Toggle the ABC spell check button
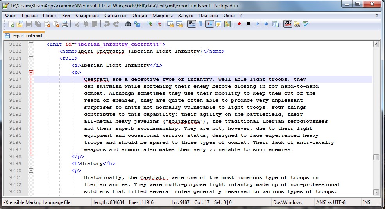 (x=288, y=24)
